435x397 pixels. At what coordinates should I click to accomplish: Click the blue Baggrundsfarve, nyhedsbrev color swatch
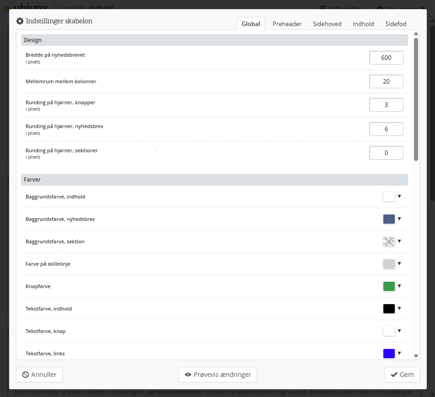coord(389,219)
